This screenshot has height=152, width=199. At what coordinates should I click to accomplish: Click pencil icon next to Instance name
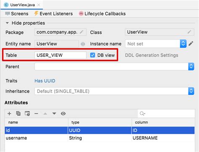[191, 43]
